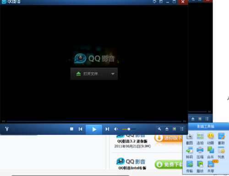The width and height of the screenshot is (229, 176).
Task: Open the 转码 transcode tool
Action: [190, 153]
